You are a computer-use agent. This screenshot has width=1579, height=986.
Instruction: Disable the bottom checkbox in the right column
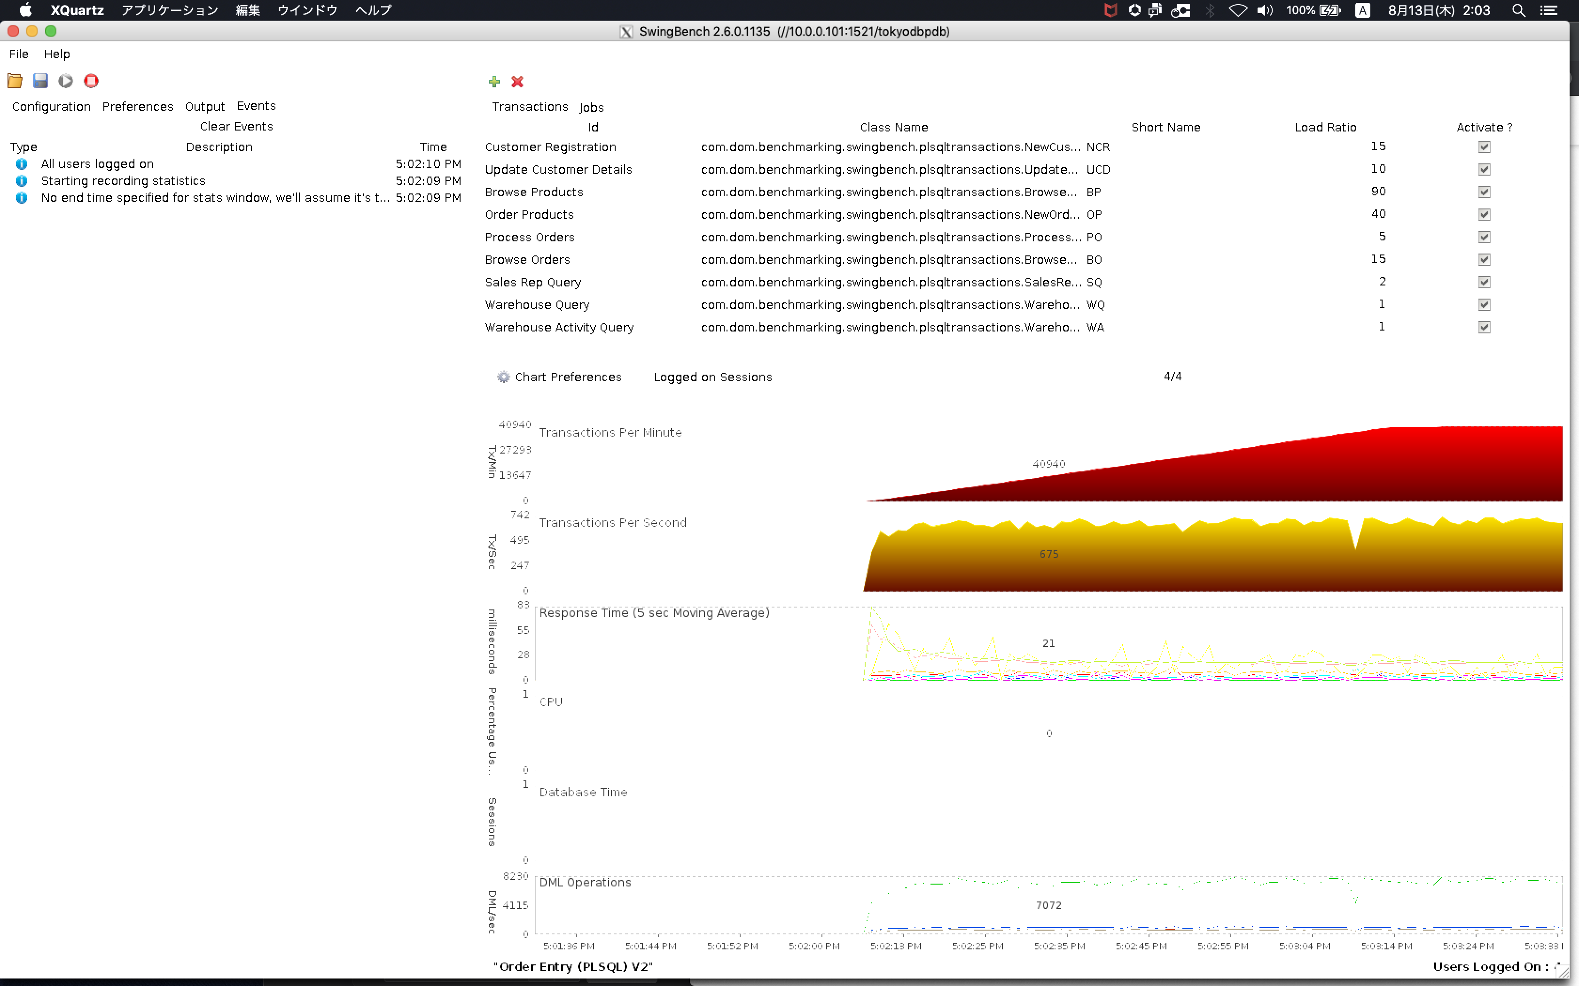coord(1485,327)
